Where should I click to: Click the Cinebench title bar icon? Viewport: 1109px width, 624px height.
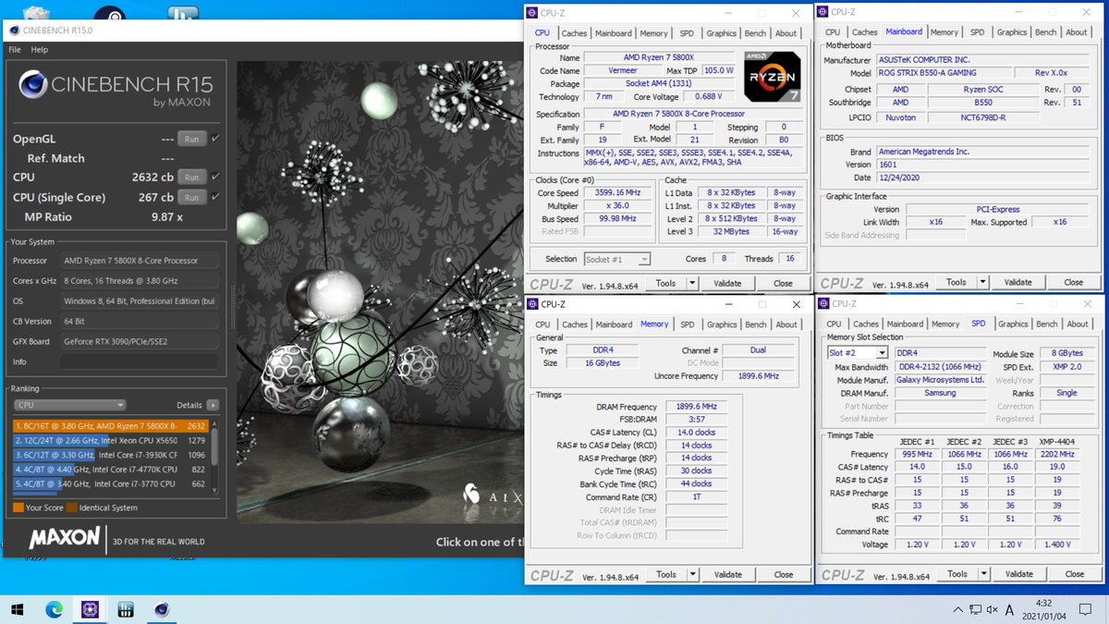(x=14, y=30)
